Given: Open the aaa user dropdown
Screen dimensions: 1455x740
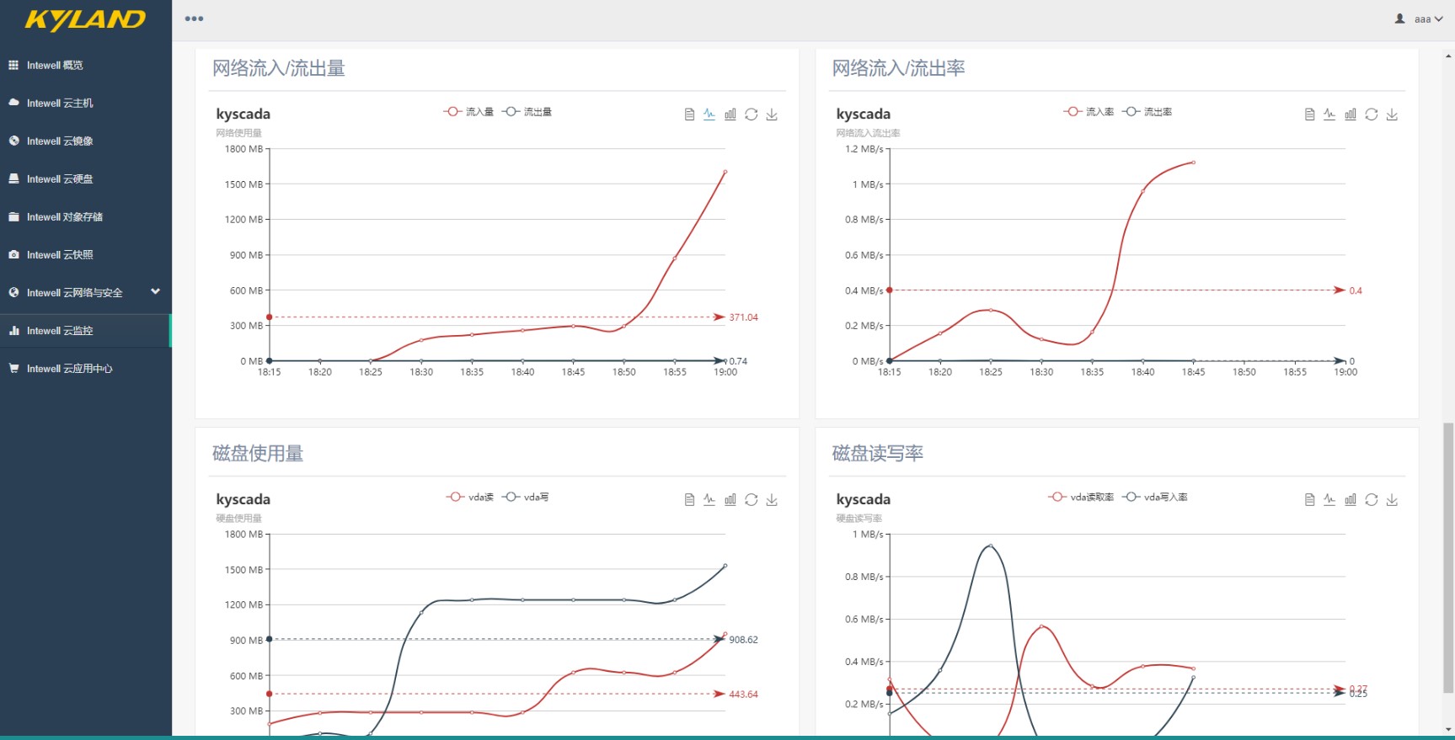Looking at the screenshot, I should pos(1420,19).
